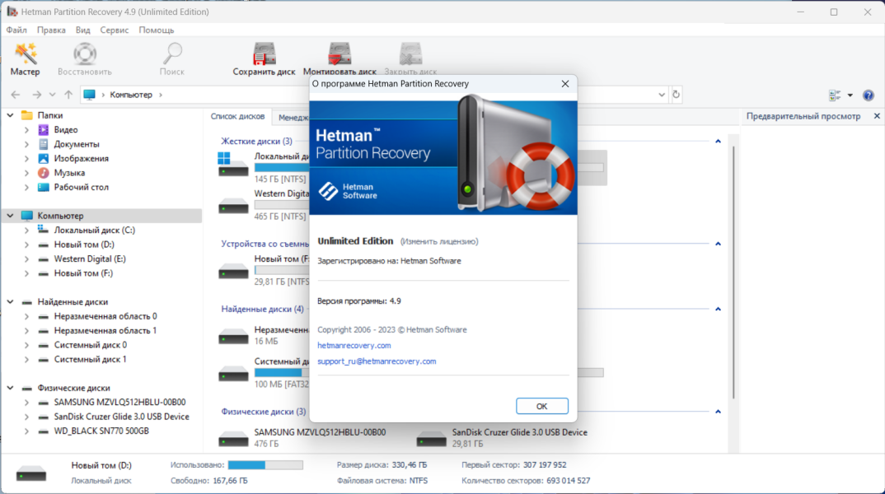Open the Поиск magnifier tool

tap(172, 59)
